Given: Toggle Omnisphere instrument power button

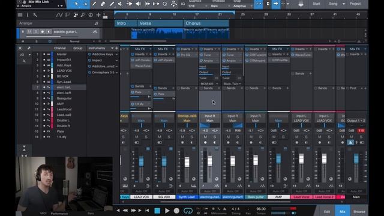Looking at the screenshot, I should pos(89,73).
